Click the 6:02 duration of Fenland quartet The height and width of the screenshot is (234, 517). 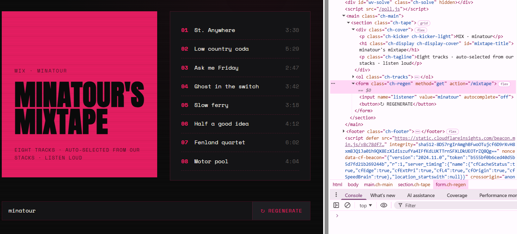(292, 143)
